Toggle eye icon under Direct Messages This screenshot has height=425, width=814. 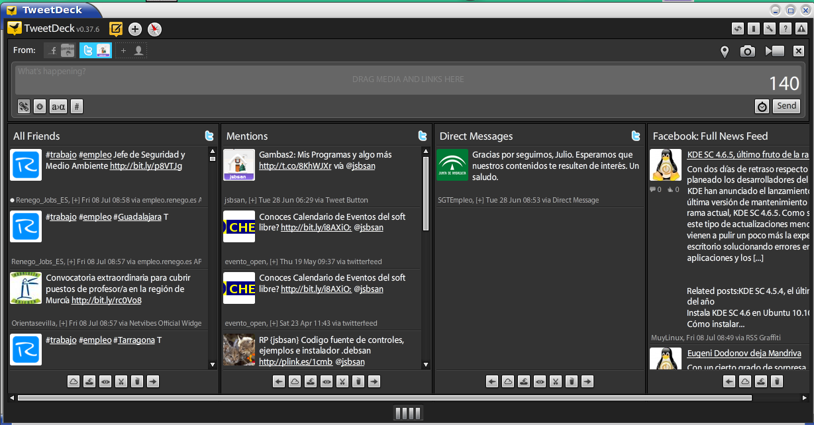(540, 381)
